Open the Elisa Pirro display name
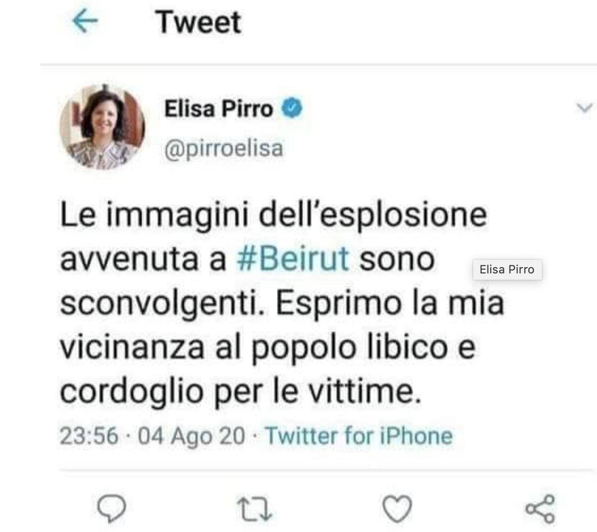597x532 pixels. pyautogui.click(x=219, y=109)
